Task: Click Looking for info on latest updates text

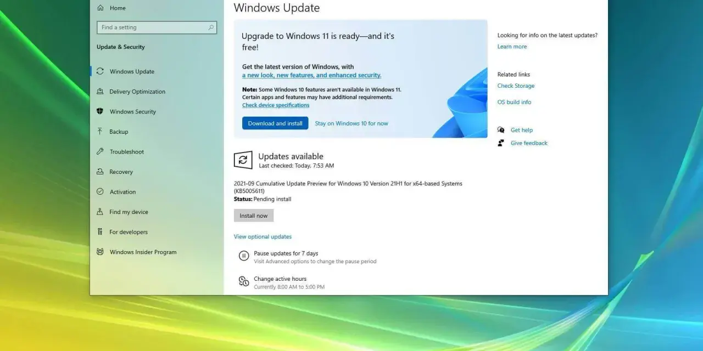Action: pos(548,35)
